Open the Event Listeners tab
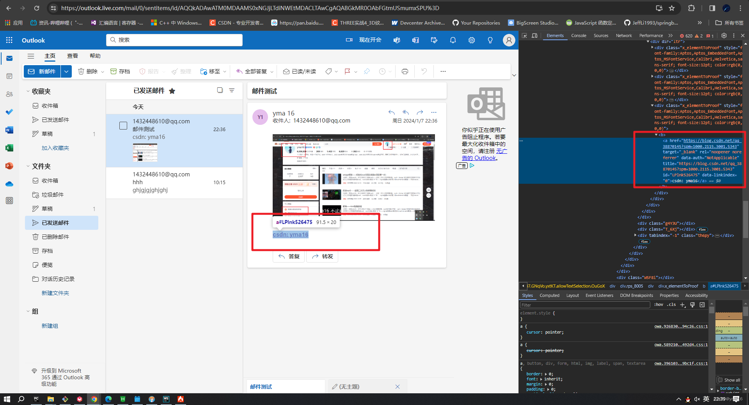The width and height of the screenshot is (749, 405). coord(599,295)
